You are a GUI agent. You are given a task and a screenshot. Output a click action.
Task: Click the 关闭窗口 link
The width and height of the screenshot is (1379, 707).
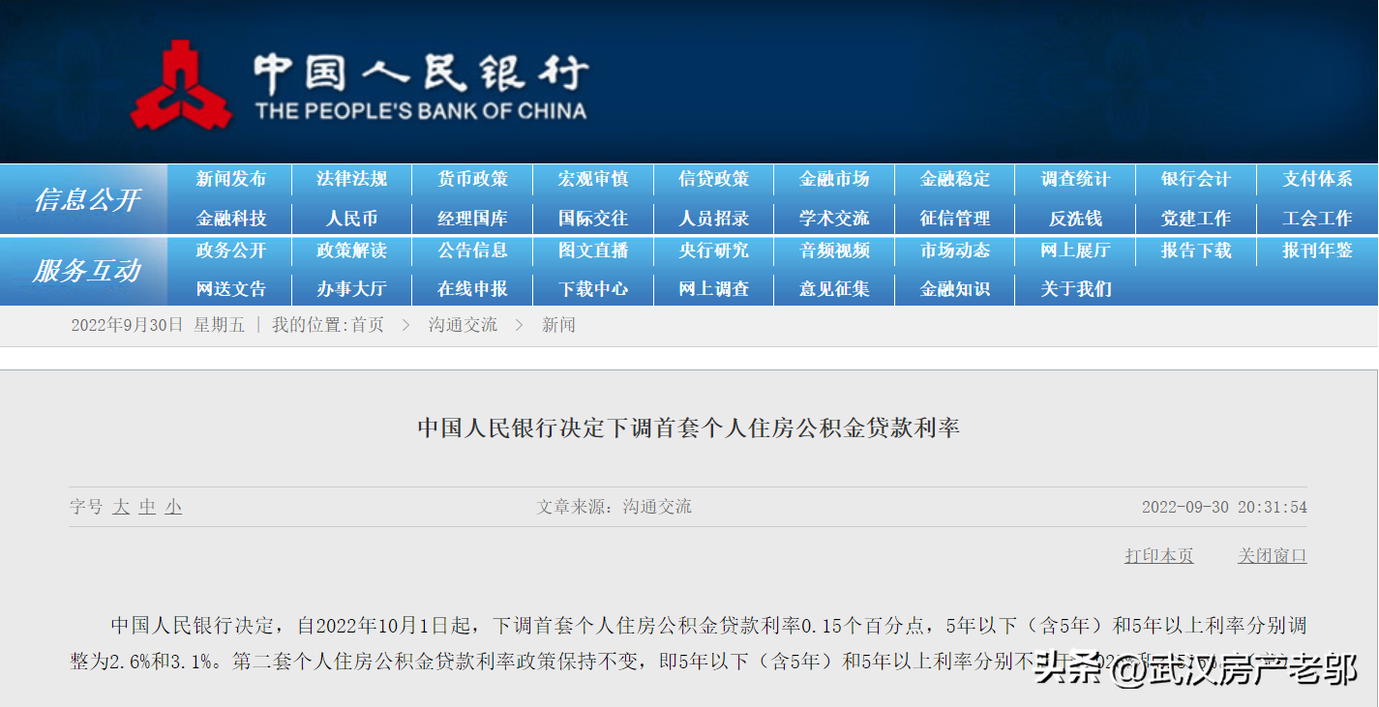[x=1273, y=556]
